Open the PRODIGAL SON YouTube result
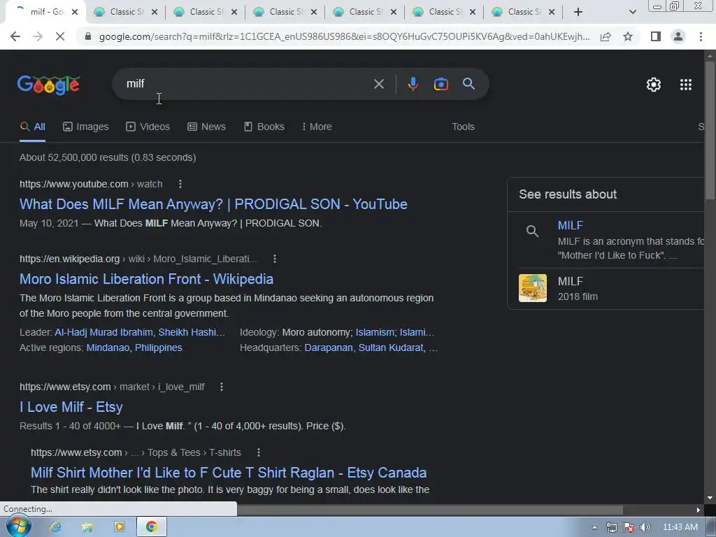 213,204
